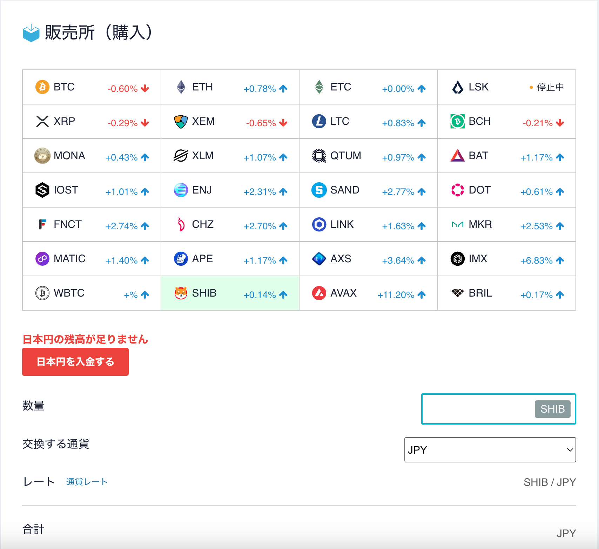Click the SHIB / JPY rate text
This screenshot has width=599, height=549.
(550, 482)
